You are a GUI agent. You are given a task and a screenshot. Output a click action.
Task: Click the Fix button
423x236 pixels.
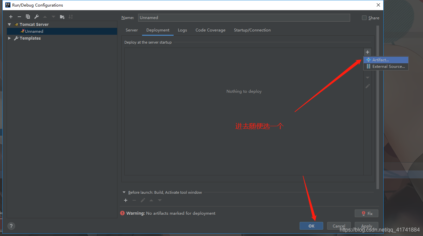point(367,213)
